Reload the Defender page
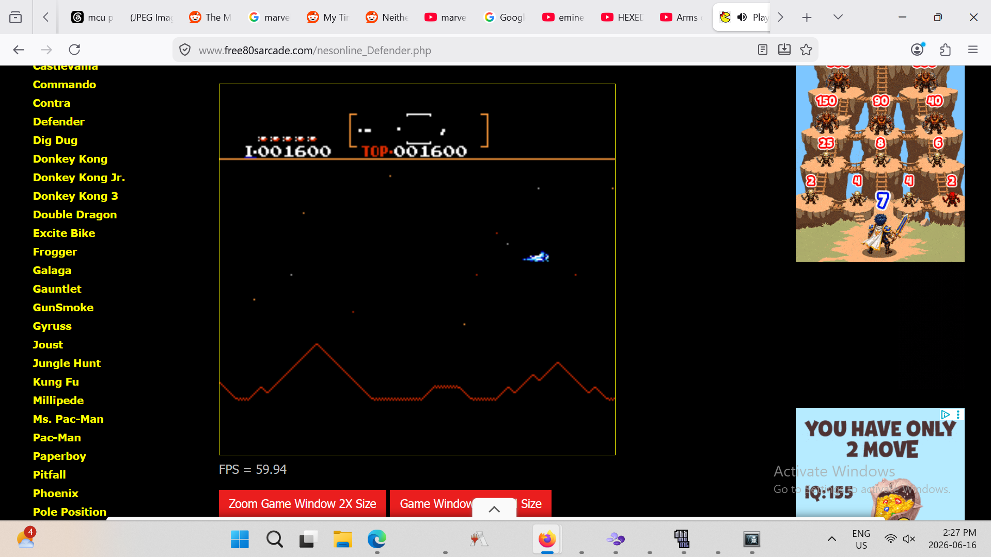This screenshot has width=991, height=557. pos(74,50)
